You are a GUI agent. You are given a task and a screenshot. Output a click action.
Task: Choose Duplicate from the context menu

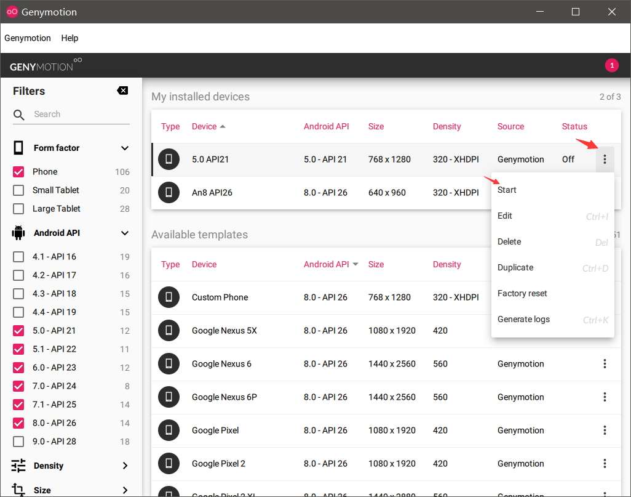point(552,267)
